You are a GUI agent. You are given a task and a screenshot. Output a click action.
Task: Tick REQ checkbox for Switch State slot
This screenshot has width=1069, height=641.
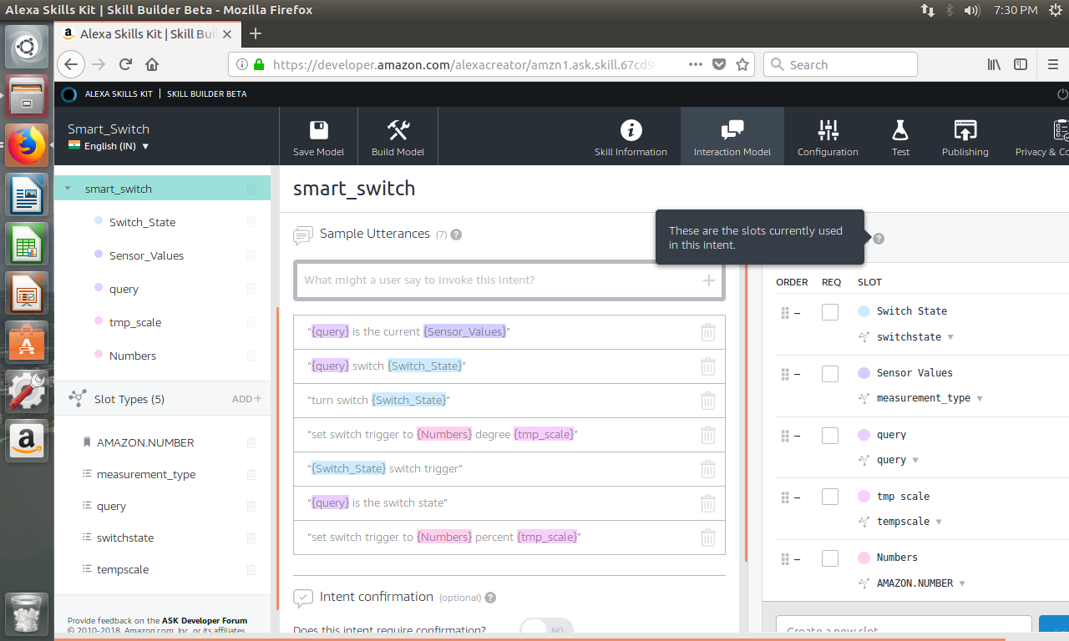point(829,312)
